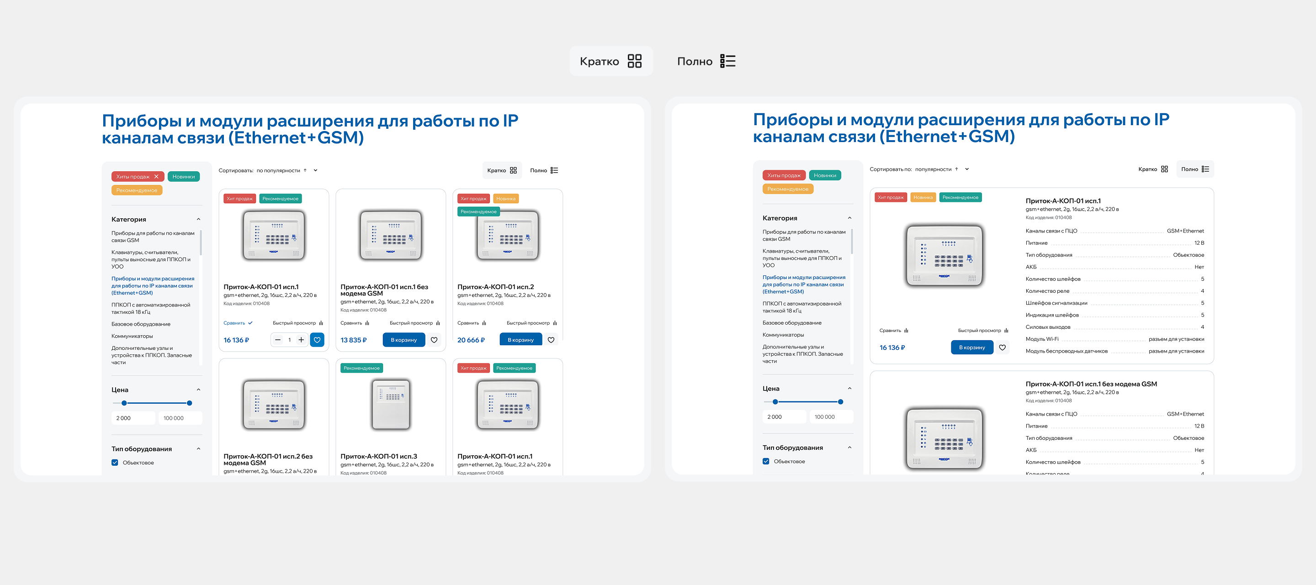Open Коммуникаторы category in left catalog
The width and height of the screenshot is (1316, 585).
coord(133,337)
